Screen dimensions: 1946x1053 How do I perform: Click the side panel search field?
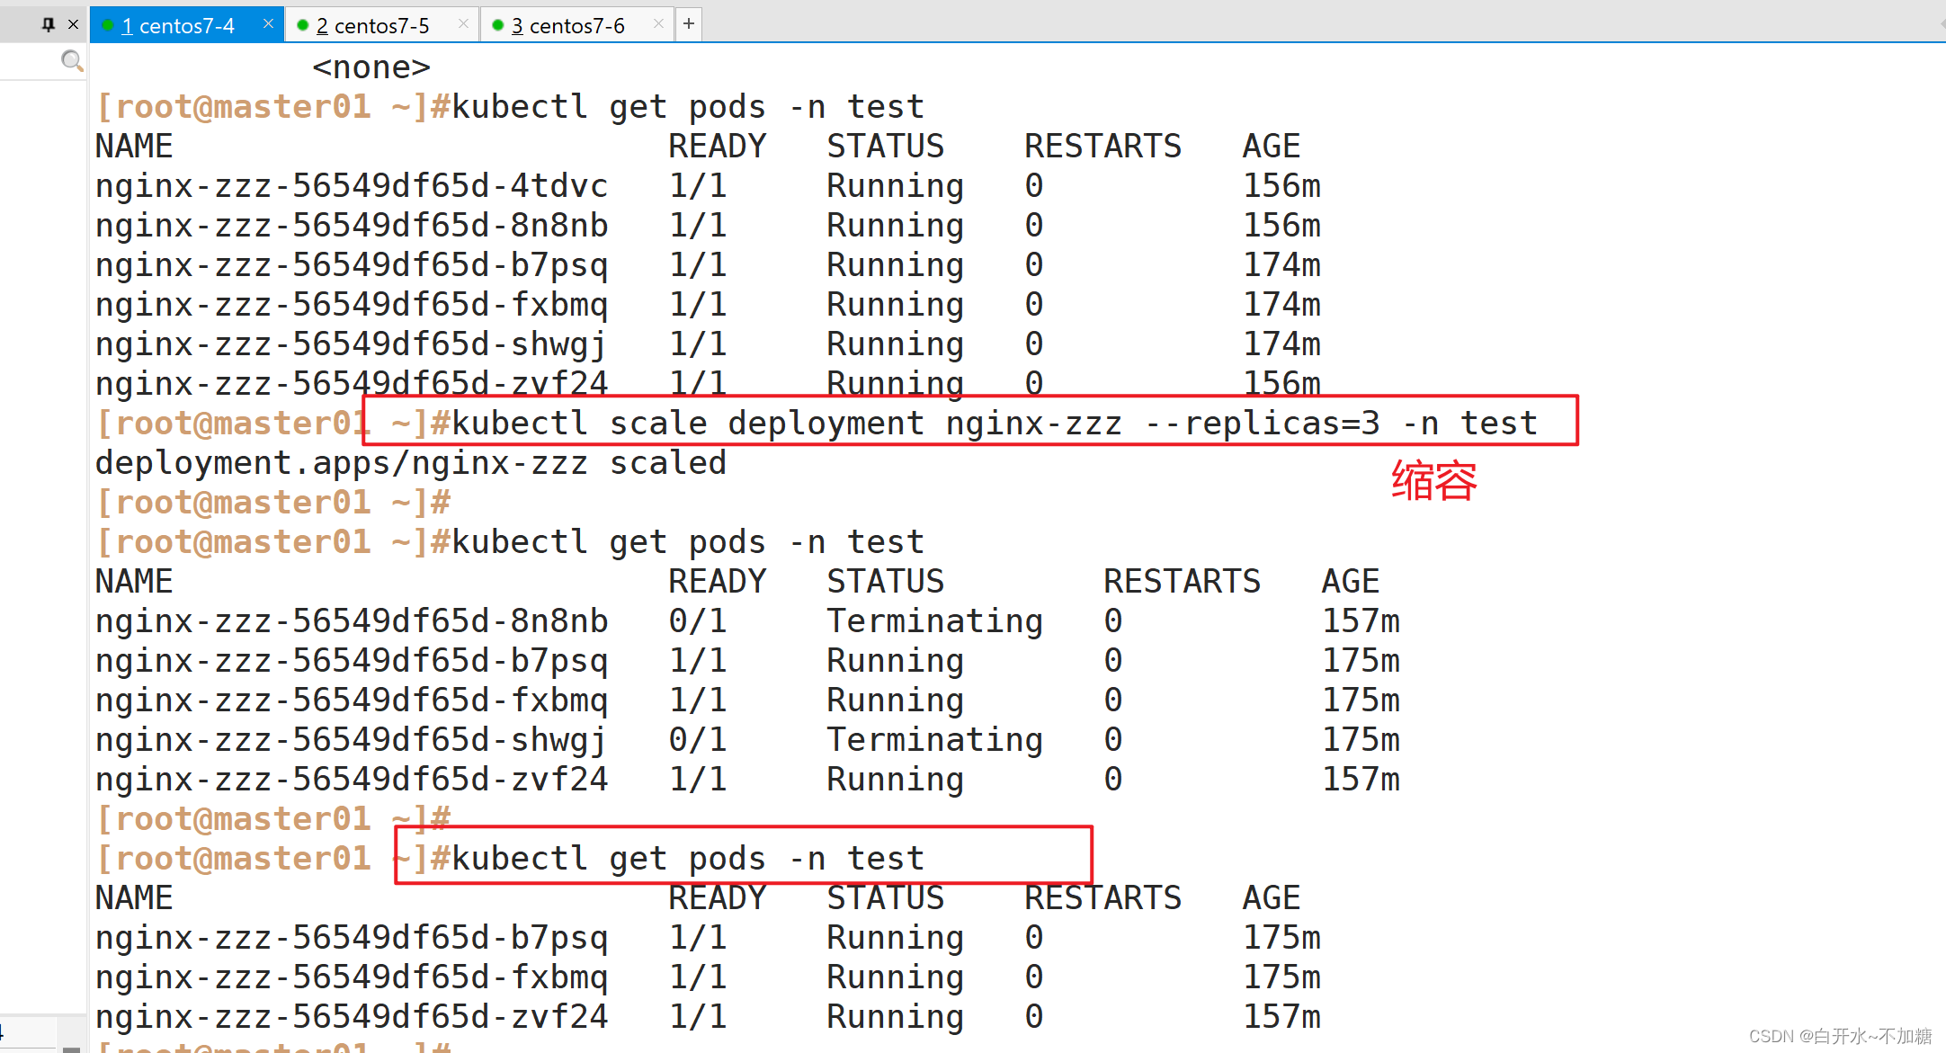(31, 60)
